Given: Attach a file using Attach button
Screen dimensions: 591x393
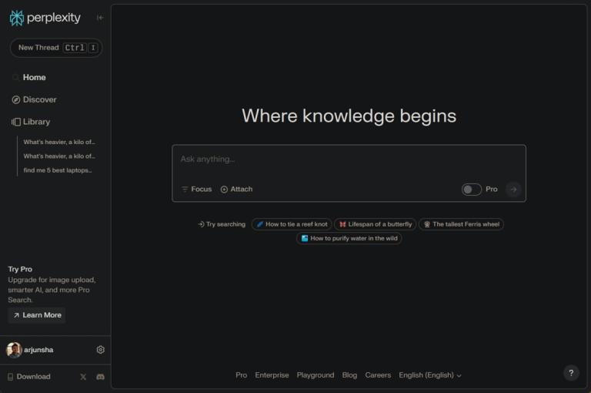Looking at the screenshot, I should (x=236, y=190).
